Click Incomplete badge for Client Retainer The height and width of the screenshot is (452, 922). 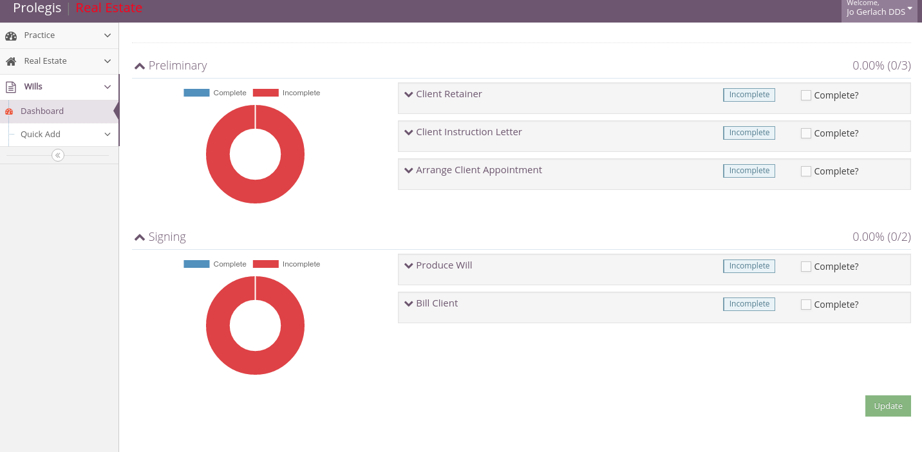point(749,95)
